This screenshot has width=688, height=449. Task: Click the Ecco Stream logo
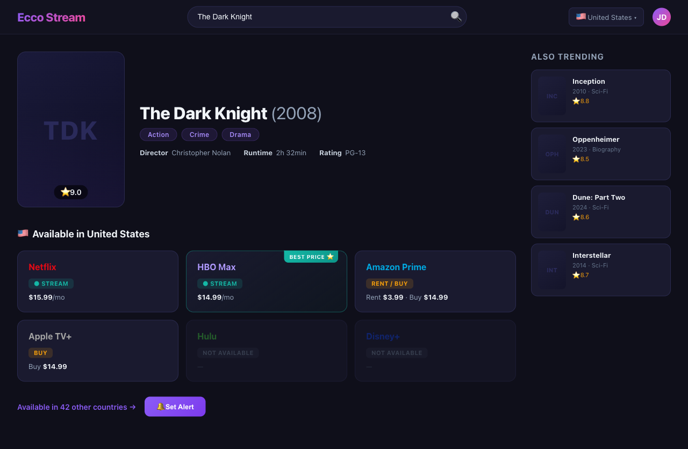tap(51, 17)
